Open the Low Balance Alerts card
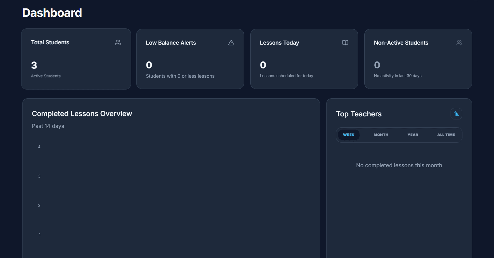The image size is (494, 258). point(190,59)
